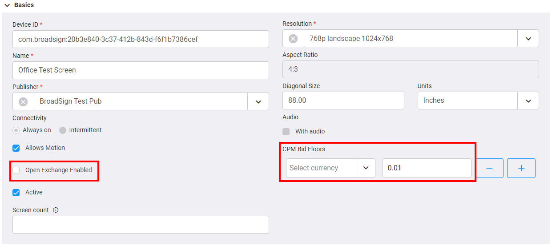Uncheck the Active checkbox
The image size is (552, 246).
pyautogui.click(x=16, y=193)
